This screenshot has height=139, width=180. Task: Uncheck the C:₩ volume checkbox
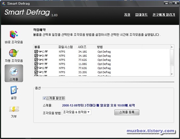pyautogui.click(x=36, y=51)
